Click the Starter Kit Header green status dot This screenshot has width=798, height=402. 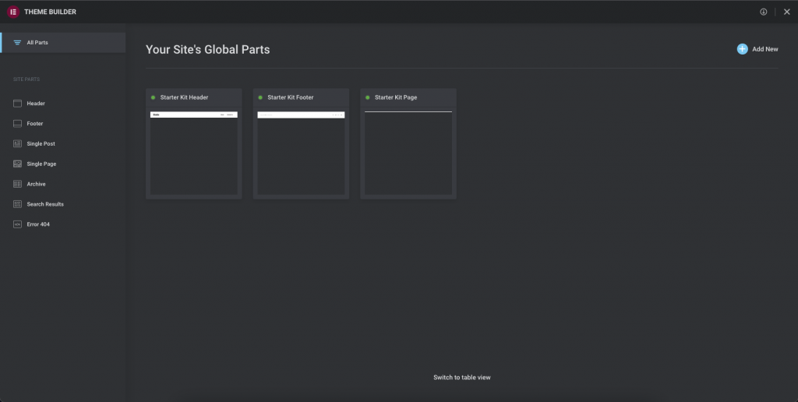point(154,97)
